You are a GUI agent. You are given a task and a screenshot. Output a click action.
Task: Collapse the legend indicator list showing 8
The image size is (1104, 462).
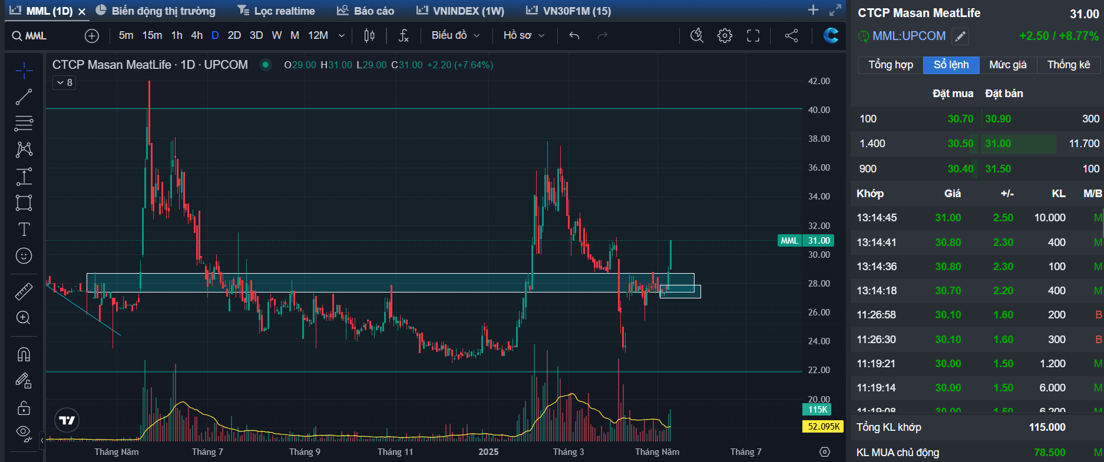pos(65,83)
